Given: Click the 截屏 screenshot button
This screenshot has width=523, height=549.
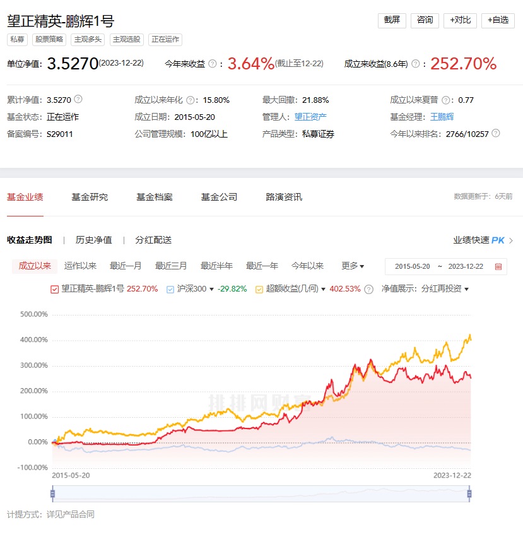Looking at the screenshot, I should pos(392,20).
